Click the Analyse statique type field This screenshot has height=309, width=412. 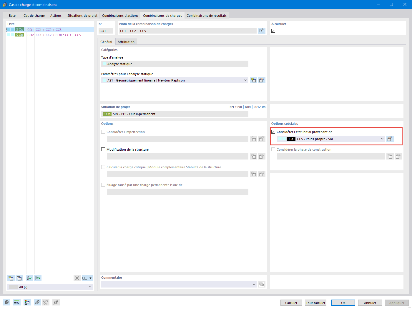[175, 64]
